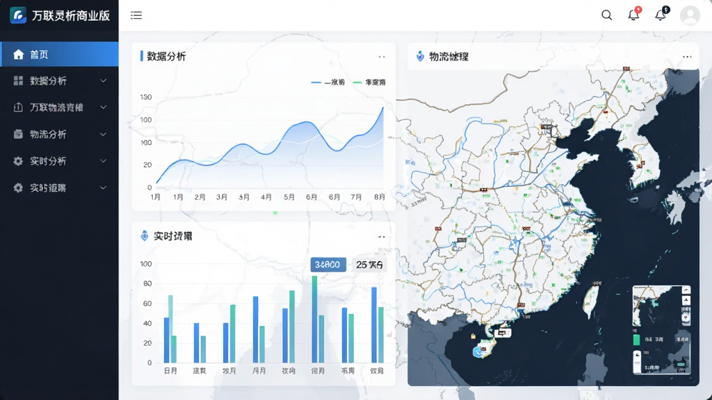Open 数据分析 card three-dot menu
Image resolution: width=712 pixels, height=400 pixels.
point(382,57)
